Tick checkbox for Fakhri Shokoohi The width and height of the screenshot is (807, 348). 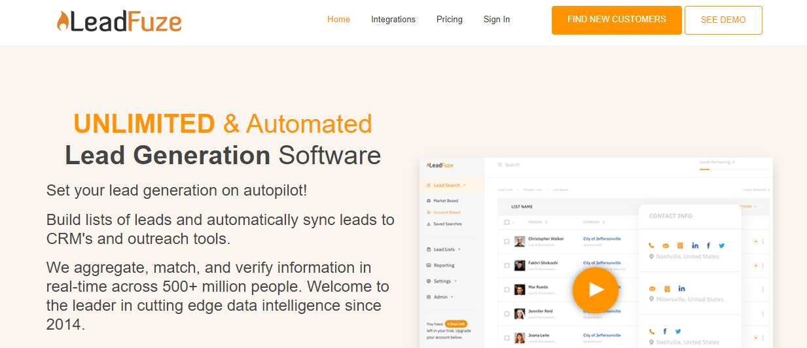507,266
